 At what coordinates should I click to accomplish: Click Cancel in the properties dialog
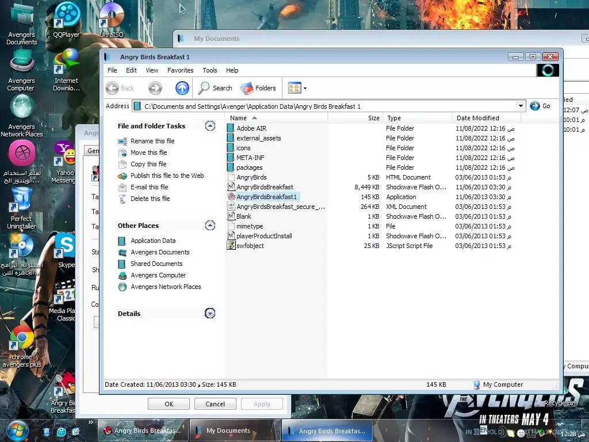tap(215, 404)
